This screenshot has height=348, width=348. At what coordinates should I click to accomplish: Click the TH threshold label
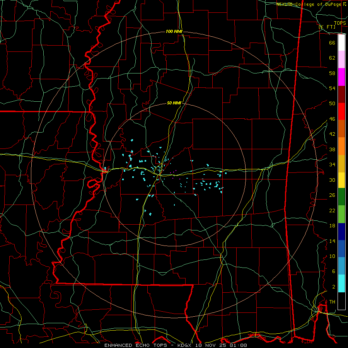click(x=332, y=302)
